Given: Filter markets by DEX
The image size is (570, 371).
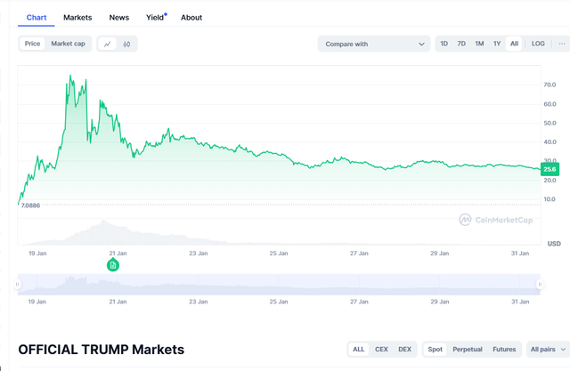Looking at the screenshot, I should point(404,350).
